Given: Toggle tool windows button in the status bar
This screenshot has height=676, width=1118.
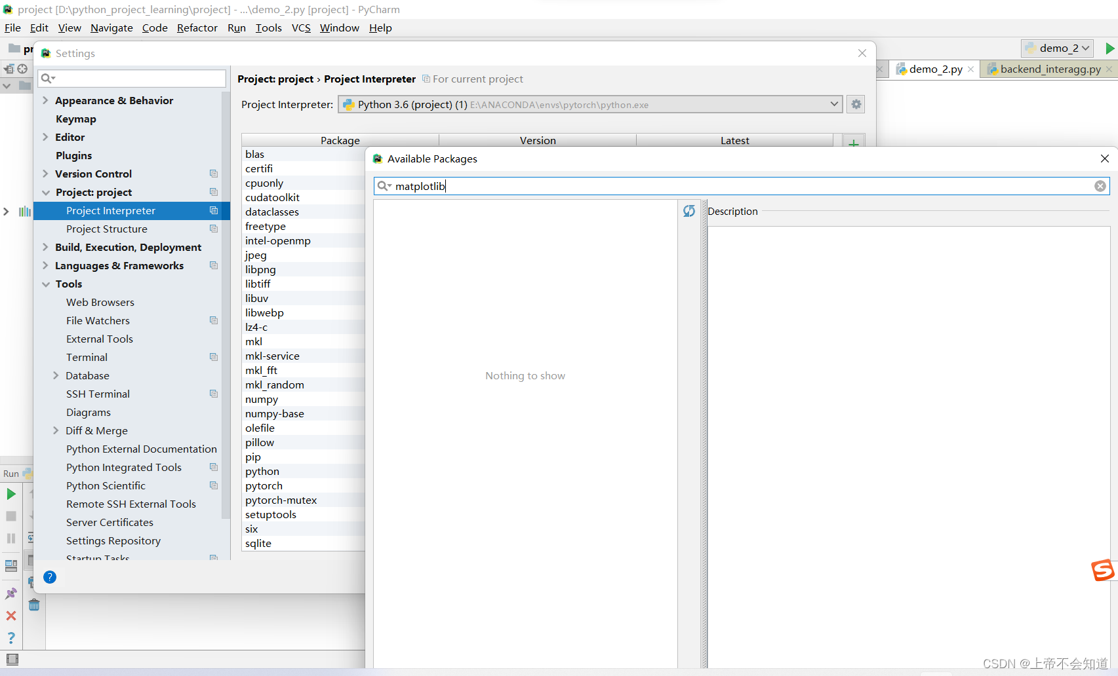Looking at the screenshot, I should pos(12,659).
